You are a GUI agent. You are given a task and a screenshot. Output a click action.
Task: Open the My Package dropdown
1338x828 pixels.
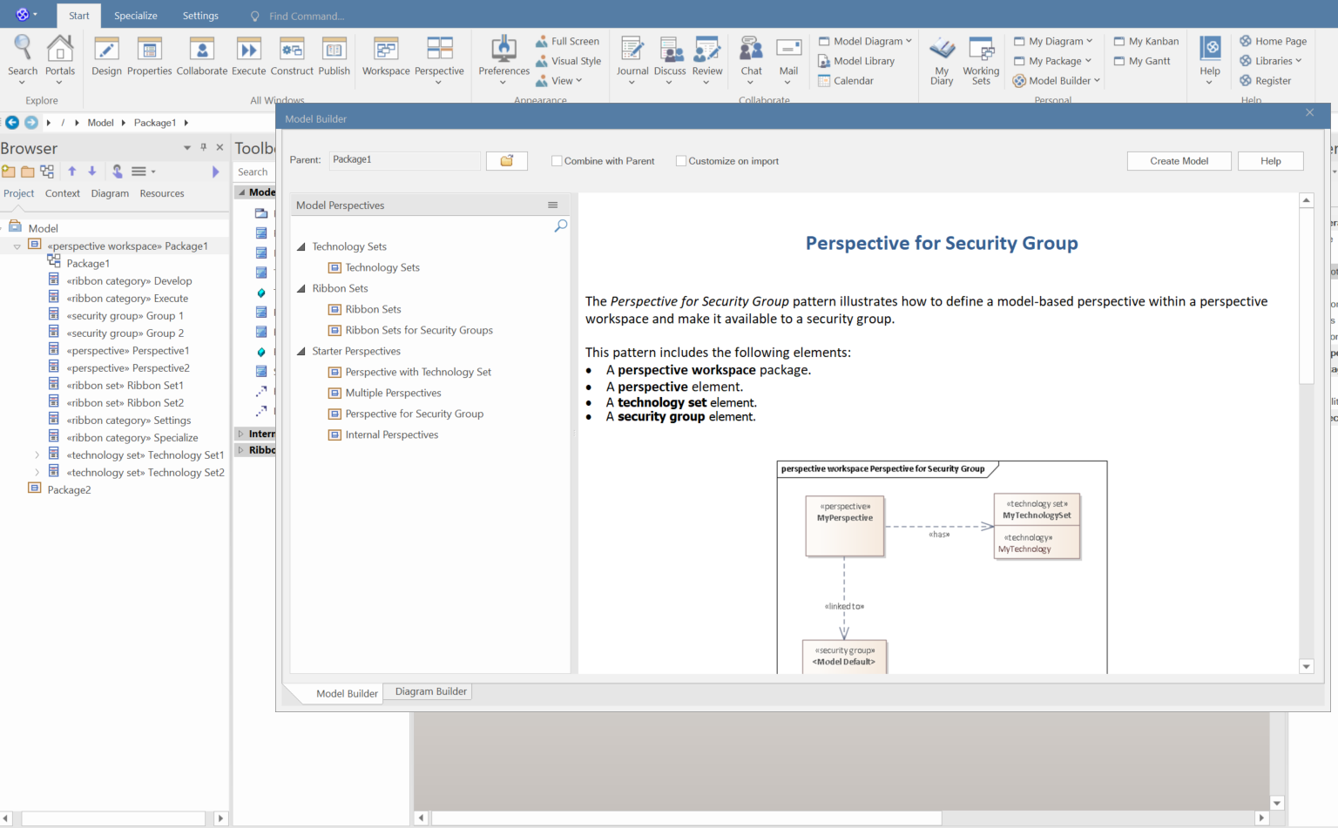point(1052,61)
